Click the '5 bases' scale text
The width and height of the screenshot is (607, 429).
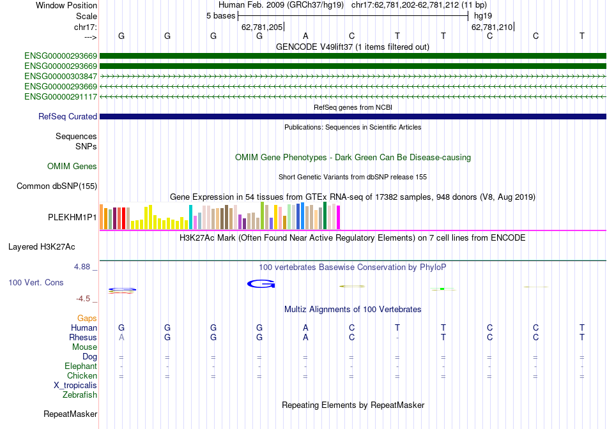tap(220, 16)
